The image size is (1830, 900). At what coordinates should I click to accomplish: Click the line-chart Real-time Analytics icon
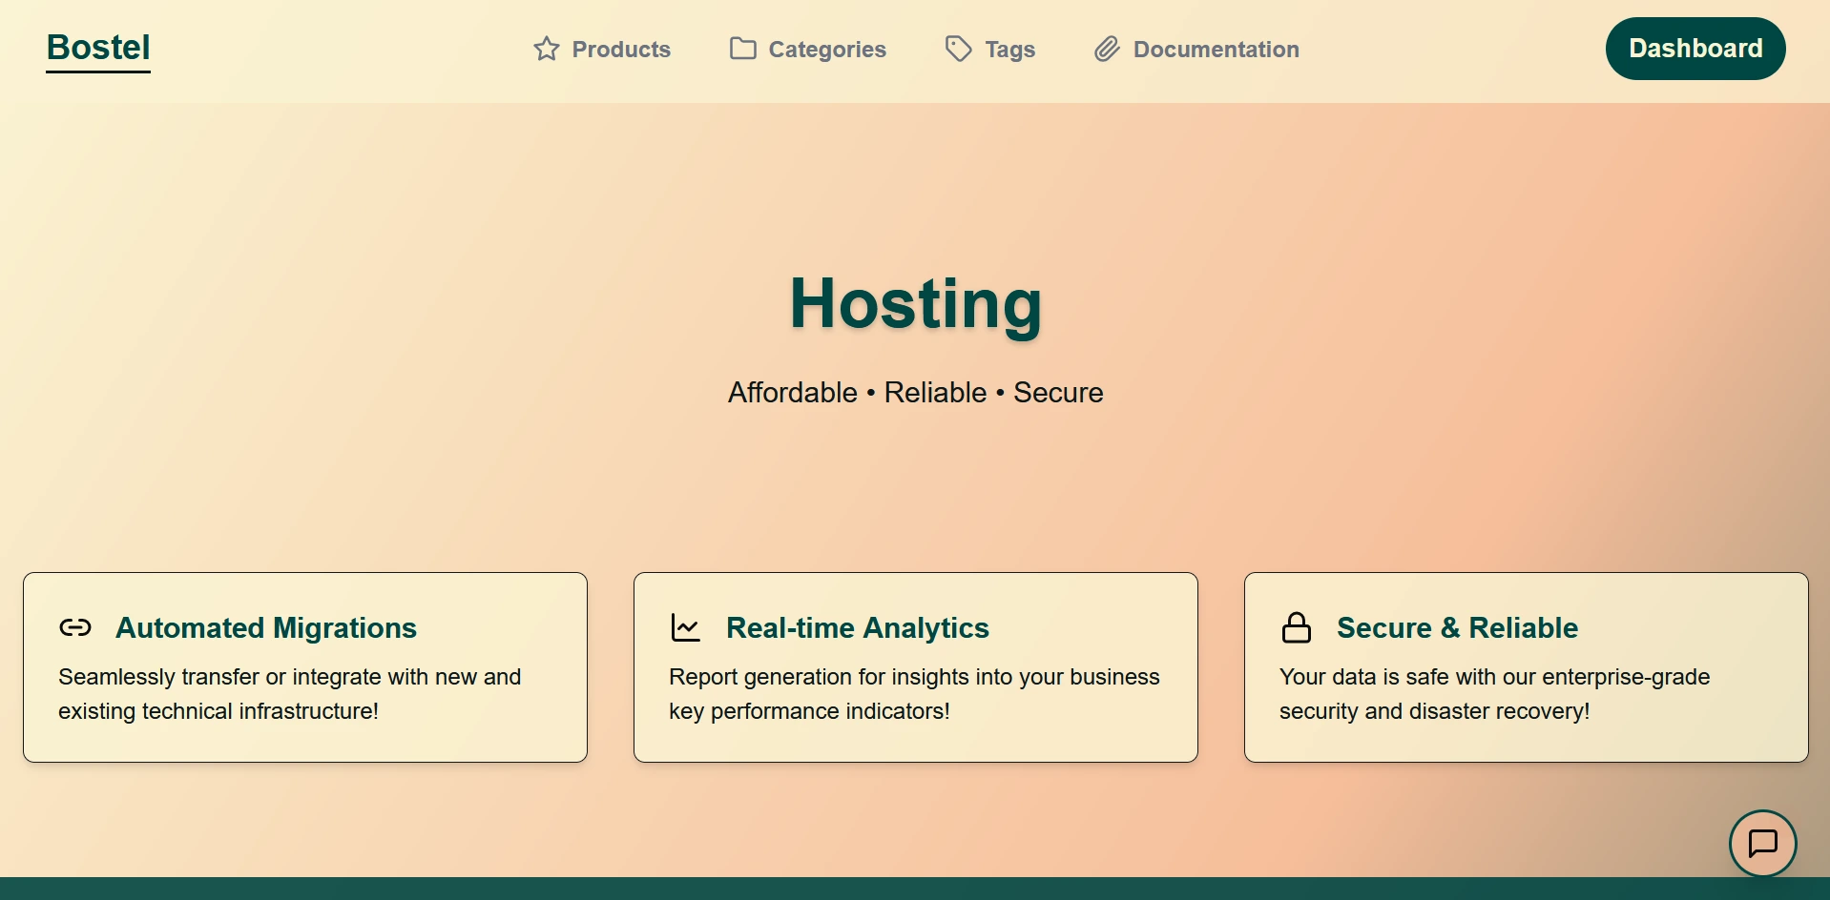685,628
